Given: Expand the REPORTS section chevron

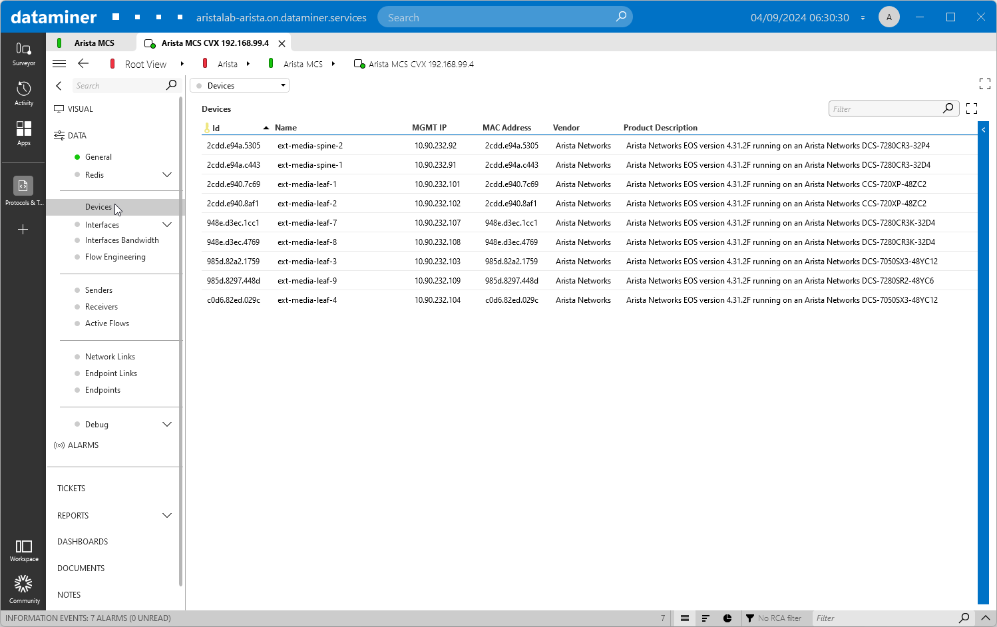Looking at the screenshot, I should tap(167, 515).
